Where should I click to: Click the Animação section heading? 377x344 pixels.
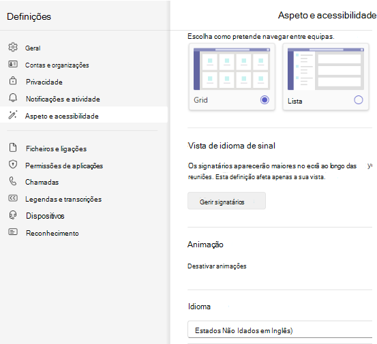coord(205,245)
